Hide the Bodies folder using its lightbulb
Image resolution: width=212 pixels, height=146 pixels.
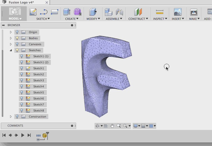click(17, 38)
